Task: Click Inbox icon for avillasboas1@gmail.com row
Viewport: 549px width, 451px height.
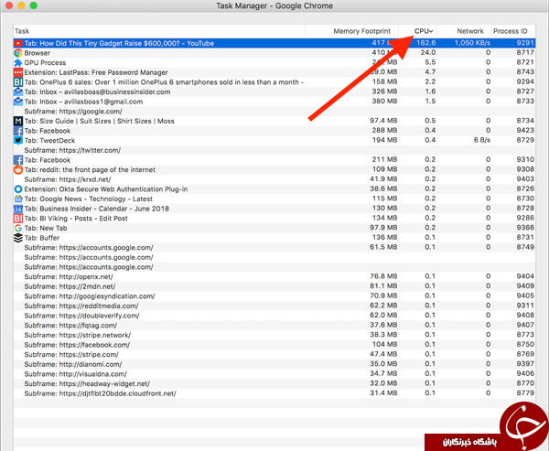Action: click(x=18, y=102)
